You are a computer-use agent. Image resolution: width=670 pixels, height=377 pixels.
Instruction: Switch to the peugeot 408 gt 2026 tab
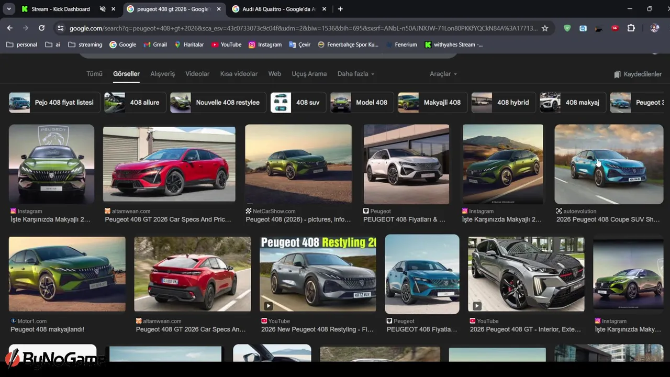(x=173, y=9)
